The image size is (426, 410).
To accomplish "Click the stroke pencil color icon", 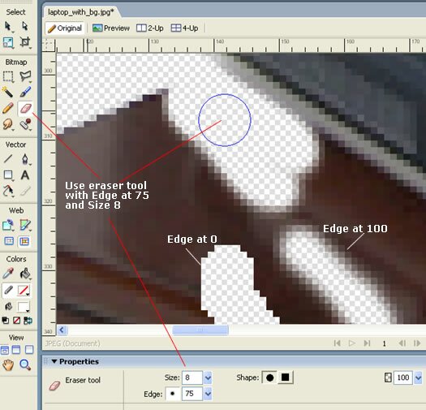I will point(8,291).
